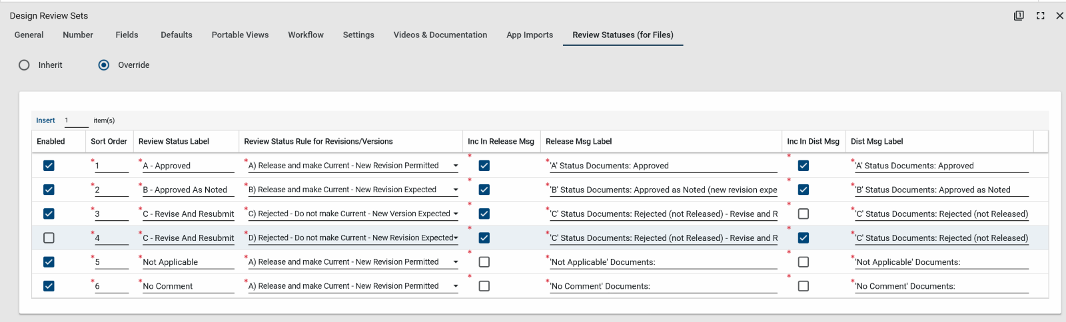Open the rule dropdown for A - Approved row
Image resolution: width=1066 pixels, height=322 pixels.
point(456,166)
